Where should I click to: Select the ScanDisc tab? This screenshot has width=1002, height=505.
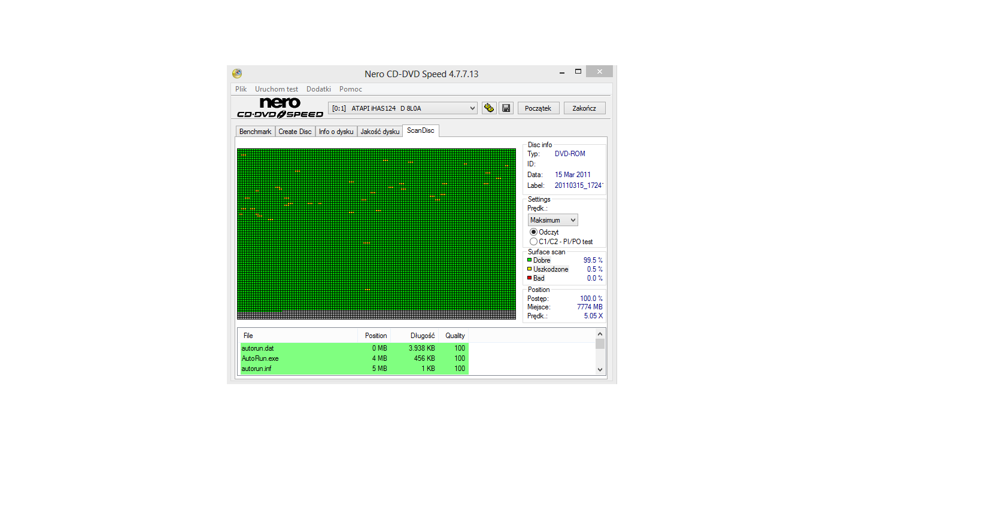tap(421, 130)
